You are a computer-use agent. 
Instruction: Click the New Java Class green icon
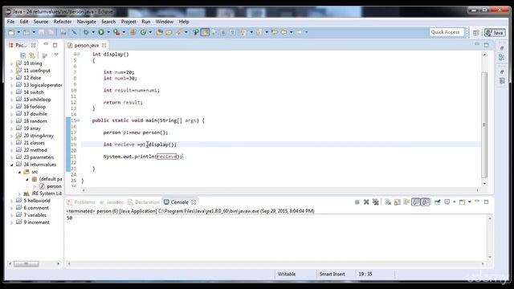(x=143, y=32)
